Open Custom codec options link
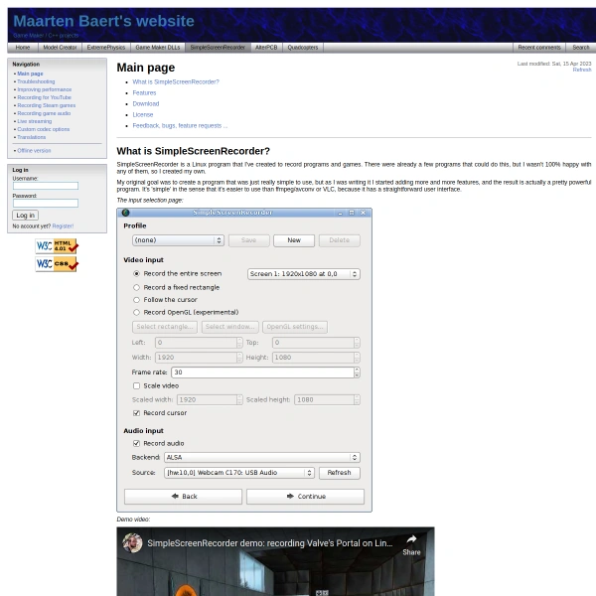 pos(44,129)
